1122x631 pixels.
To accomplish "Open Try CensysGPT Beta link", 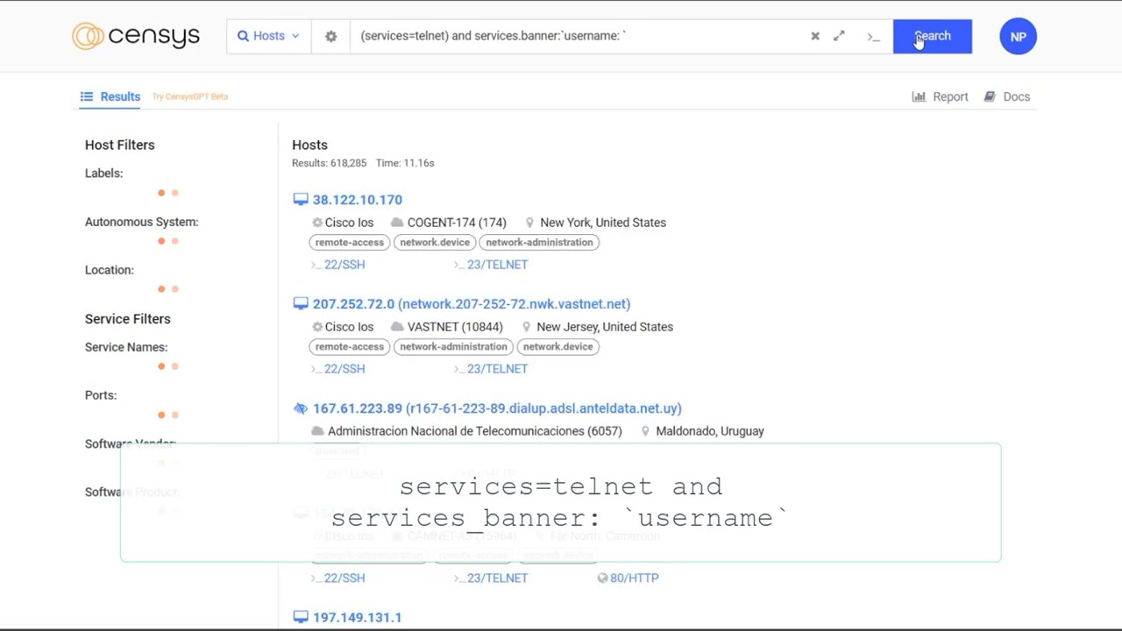I will coord(189,96).
